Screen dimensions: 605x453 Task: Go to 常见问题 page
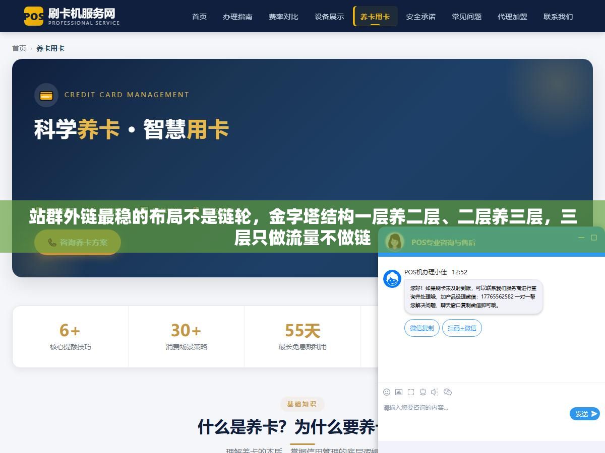pos(466,17)
